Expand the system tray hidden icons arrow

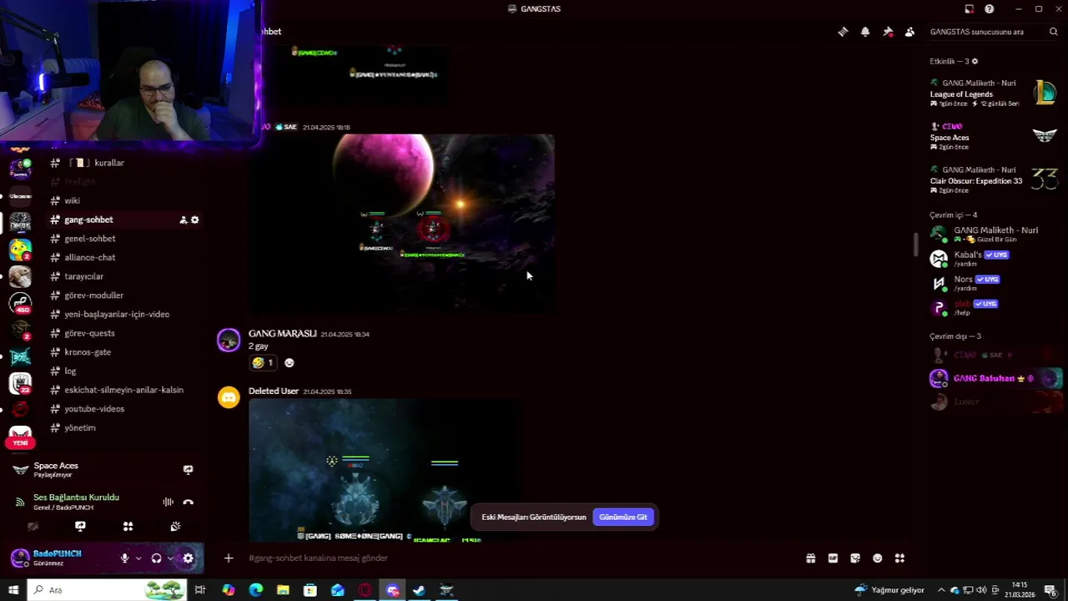point(941,590)
